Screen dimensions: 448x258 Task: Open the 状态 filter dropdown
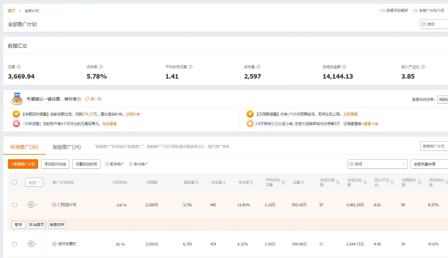click(34, 182)
